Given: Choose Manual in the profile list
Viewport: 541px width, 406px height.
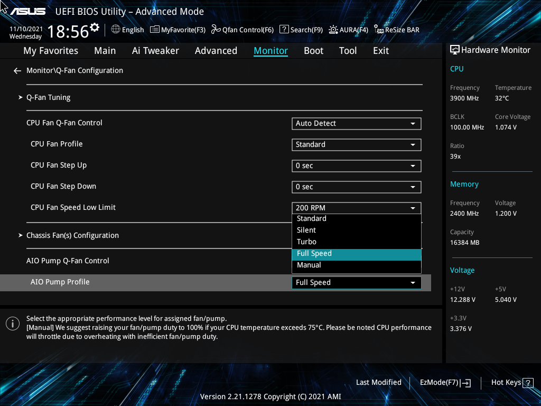Looking at the screenshot, I should tap(357, 265).
